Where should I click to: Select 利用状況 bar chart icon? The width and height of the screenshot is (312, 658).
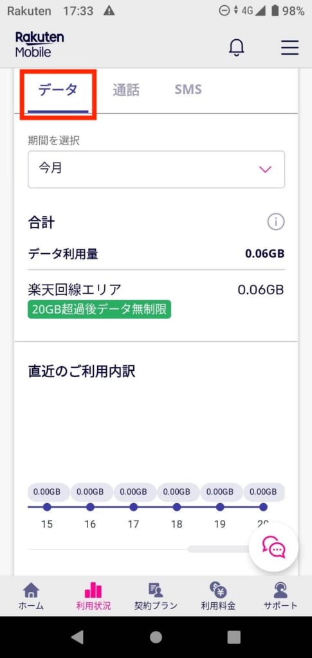[93, 596]
